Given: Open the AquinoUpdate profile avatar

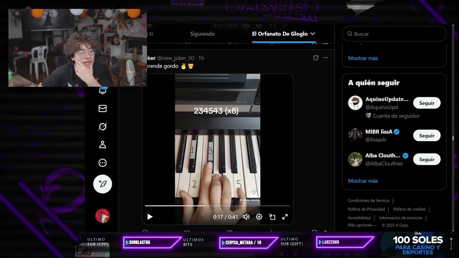Looking at the screenshot, I should pyautogui.click(x=355, y=103).
